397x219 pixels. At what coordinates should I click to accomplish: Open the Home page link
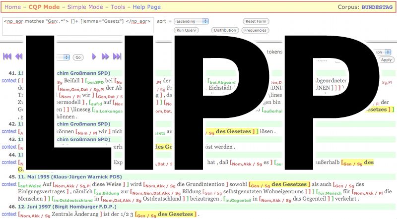point(13,7)
